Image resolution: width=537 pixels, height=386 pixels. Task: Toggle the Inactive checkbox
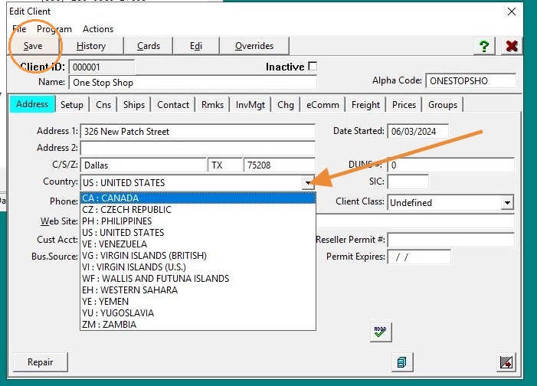(x=313, y=66)
